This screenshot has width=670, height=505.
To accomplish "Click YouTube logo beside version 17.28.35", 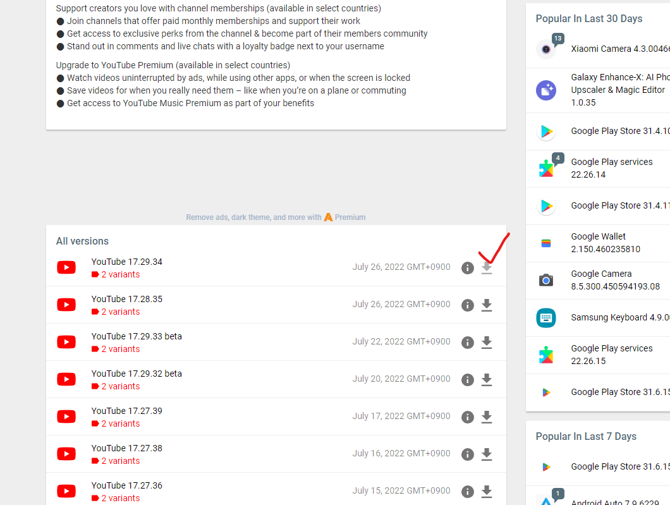I will [x=66, y=305].
